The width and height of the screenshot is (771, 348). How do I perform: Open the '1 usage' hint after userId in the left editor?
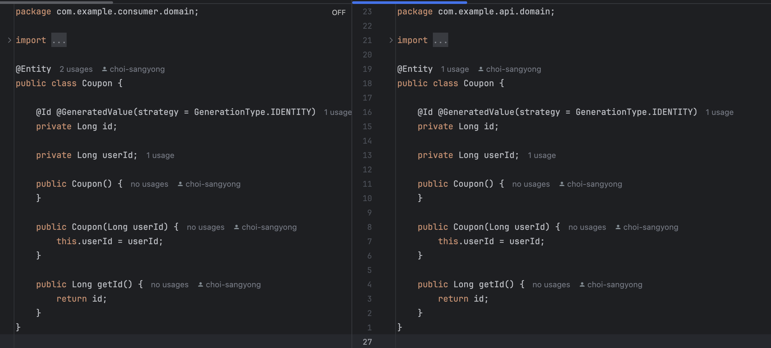click(x=160, y=155)
